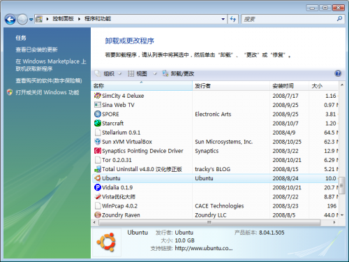The width and height of the screenshot is (349, 262).
Task: Click publisher cell Electronic Arts
Action: (x=213, y=114)
